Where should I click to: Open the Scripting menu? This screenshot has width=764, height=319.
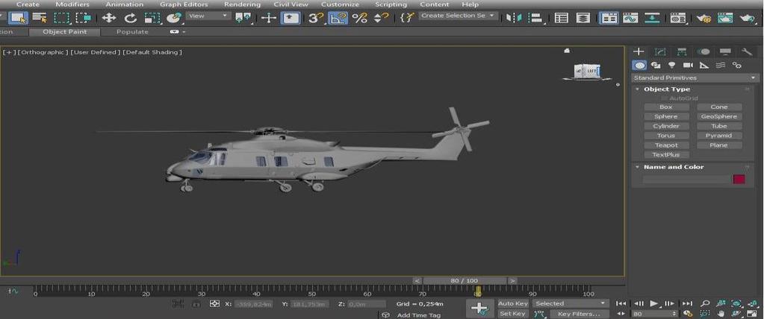click(x=391, y=4)
